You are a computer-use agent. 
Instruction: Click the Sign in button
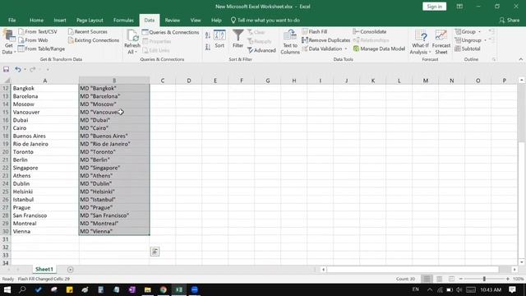click(435, 7)
